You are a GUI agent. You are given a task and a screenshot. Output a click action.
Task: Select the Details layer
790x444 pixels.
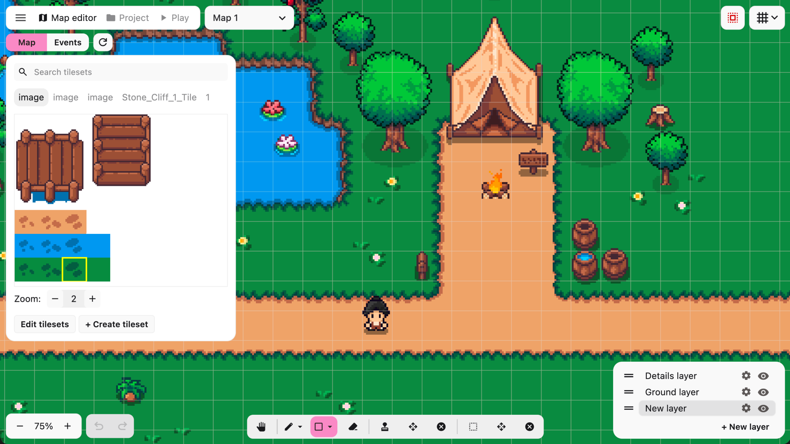(671, 376)
